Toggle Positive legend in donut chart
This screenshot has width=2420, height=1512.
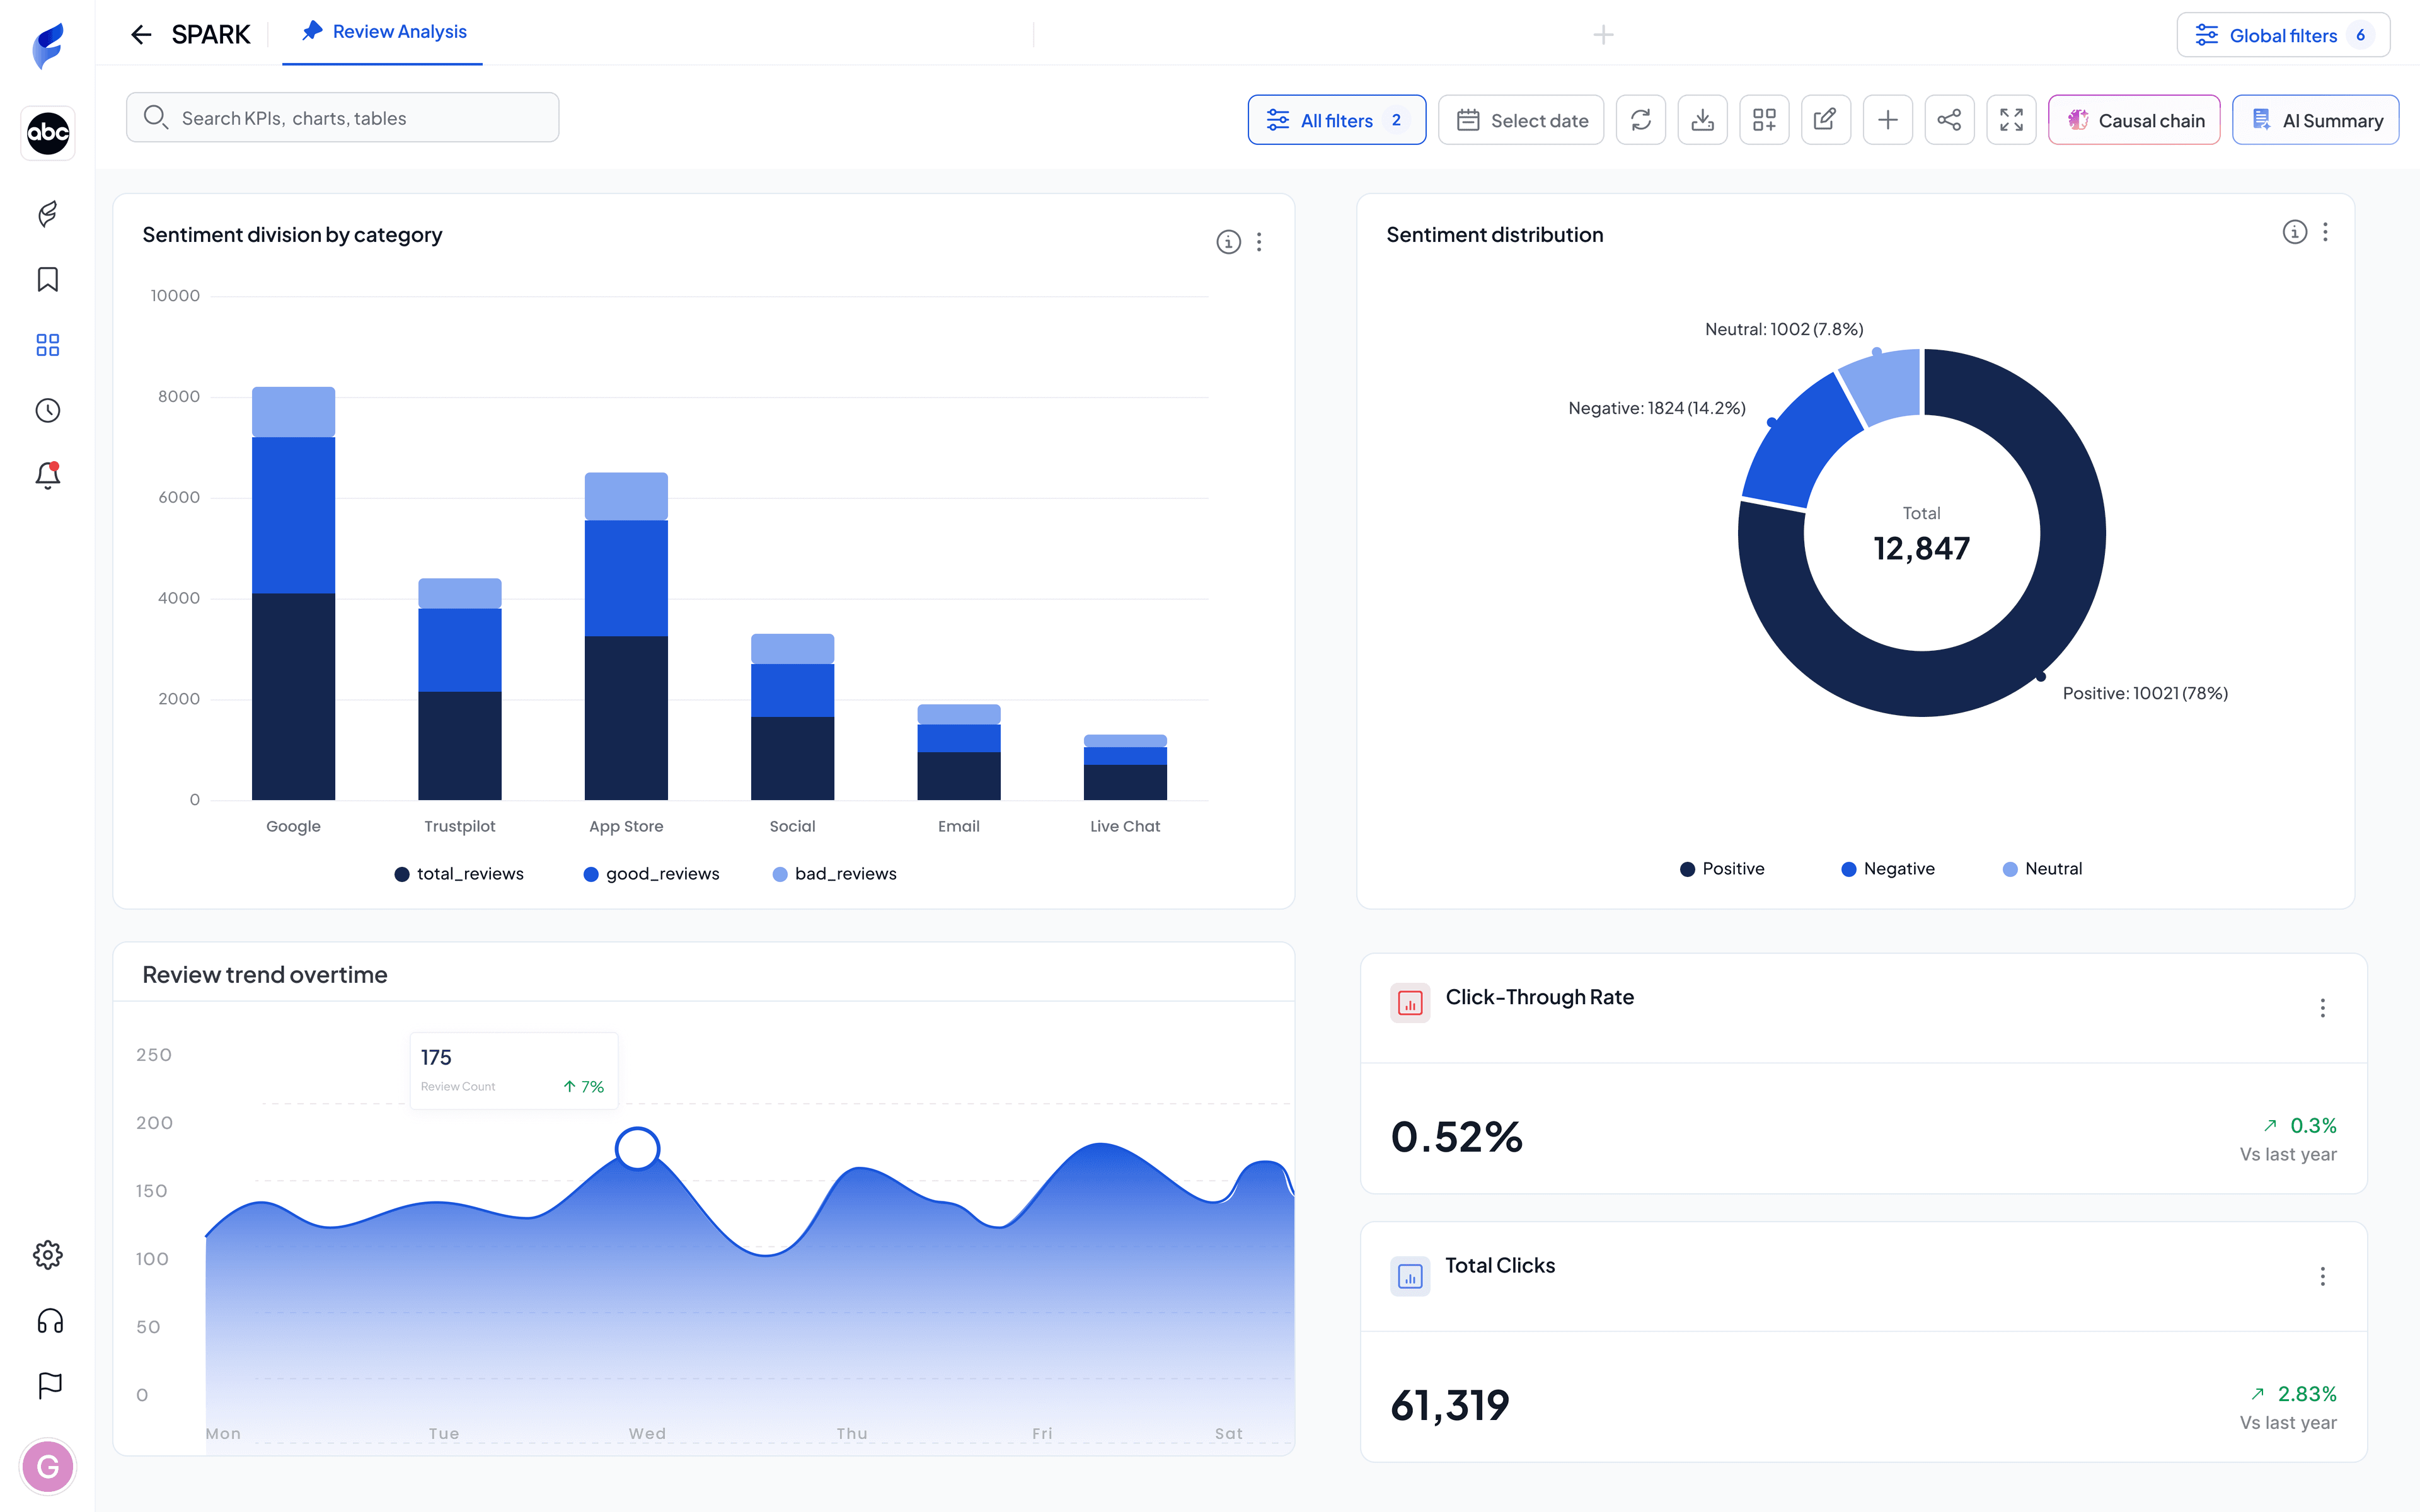pos(1722,869)
